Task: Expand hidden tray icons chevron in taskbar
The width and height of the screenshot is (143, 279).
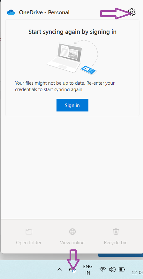Action: point(60,269)
